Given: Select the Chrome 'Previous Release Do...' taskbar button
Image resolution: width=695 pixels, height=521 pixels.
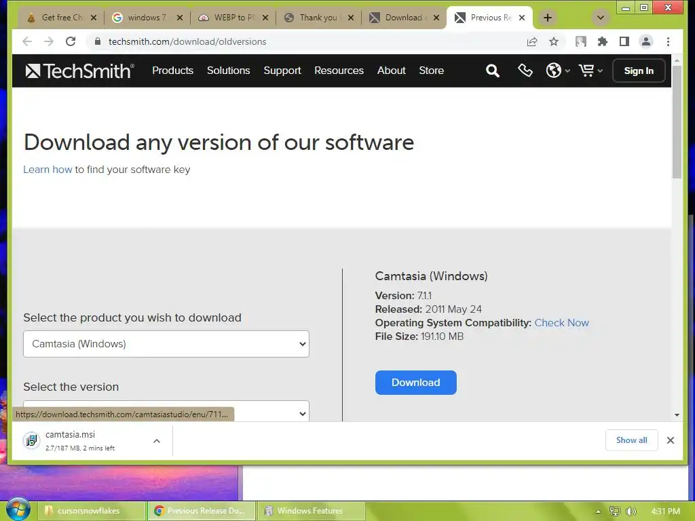Looking at the screenshot, I should (x=202, y=511).
